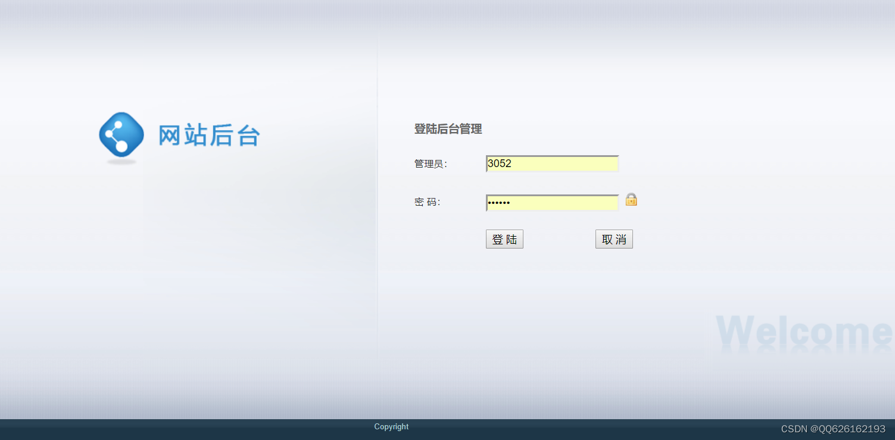895x440 pixels.
Task: Select the admin ID value 3052 in the field
Action: 498,163
